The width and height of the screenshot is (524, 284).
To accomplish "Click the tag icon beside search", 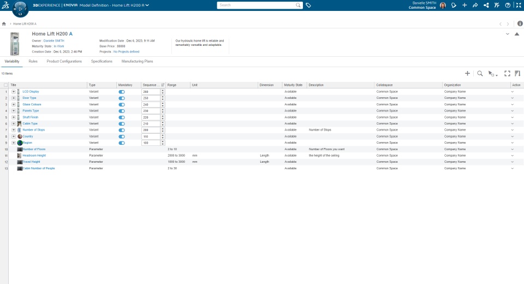I will pyautogui.click(x=308, y=5).
